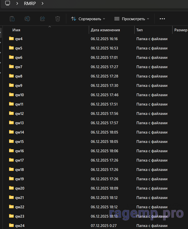Select the qw24 folder icon
The image size is (188, 229).
click(x=11, y=225)
